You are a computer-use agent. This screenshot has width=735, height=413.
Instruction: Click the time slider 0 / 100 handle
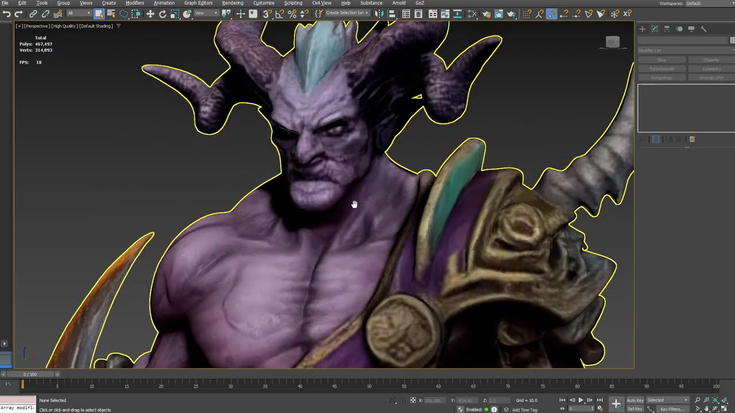(x=29, y=374)
